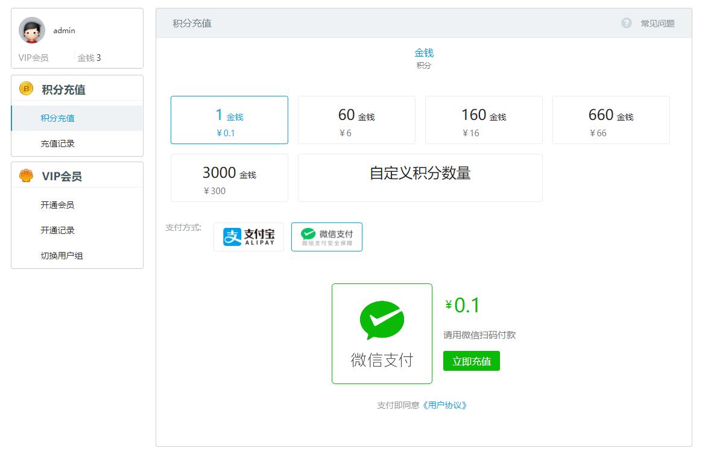This screenshot has width=705, height=457.
Task: Open the help question mark icon
Action: click(x=627, y=23)
